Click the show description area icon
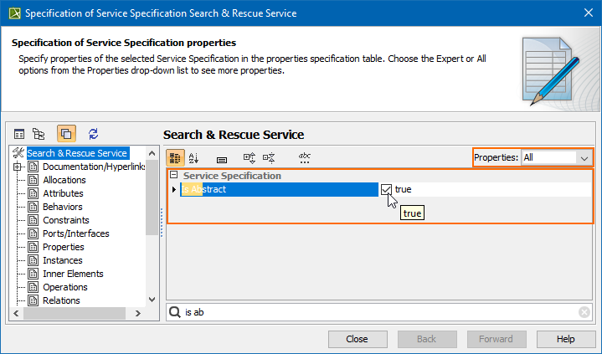Image resolution: width=602 pixels, height=354 pixels. pyautogui.click(x=221, y=158)
